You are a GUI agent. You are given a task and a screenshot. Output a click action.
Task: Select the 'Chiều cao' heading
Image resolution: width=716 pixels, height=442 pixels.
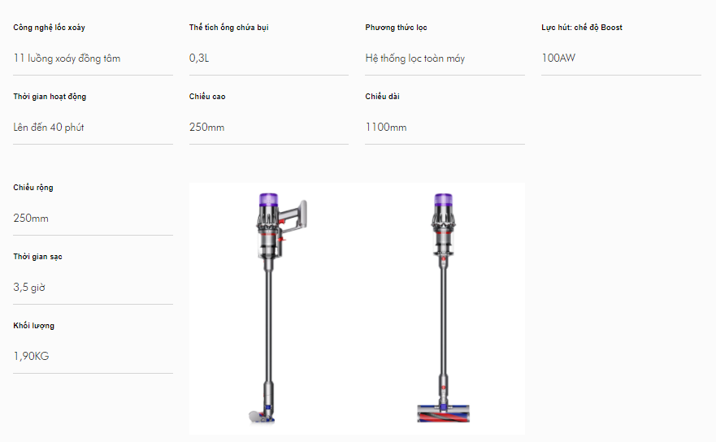tap(207, 97)
